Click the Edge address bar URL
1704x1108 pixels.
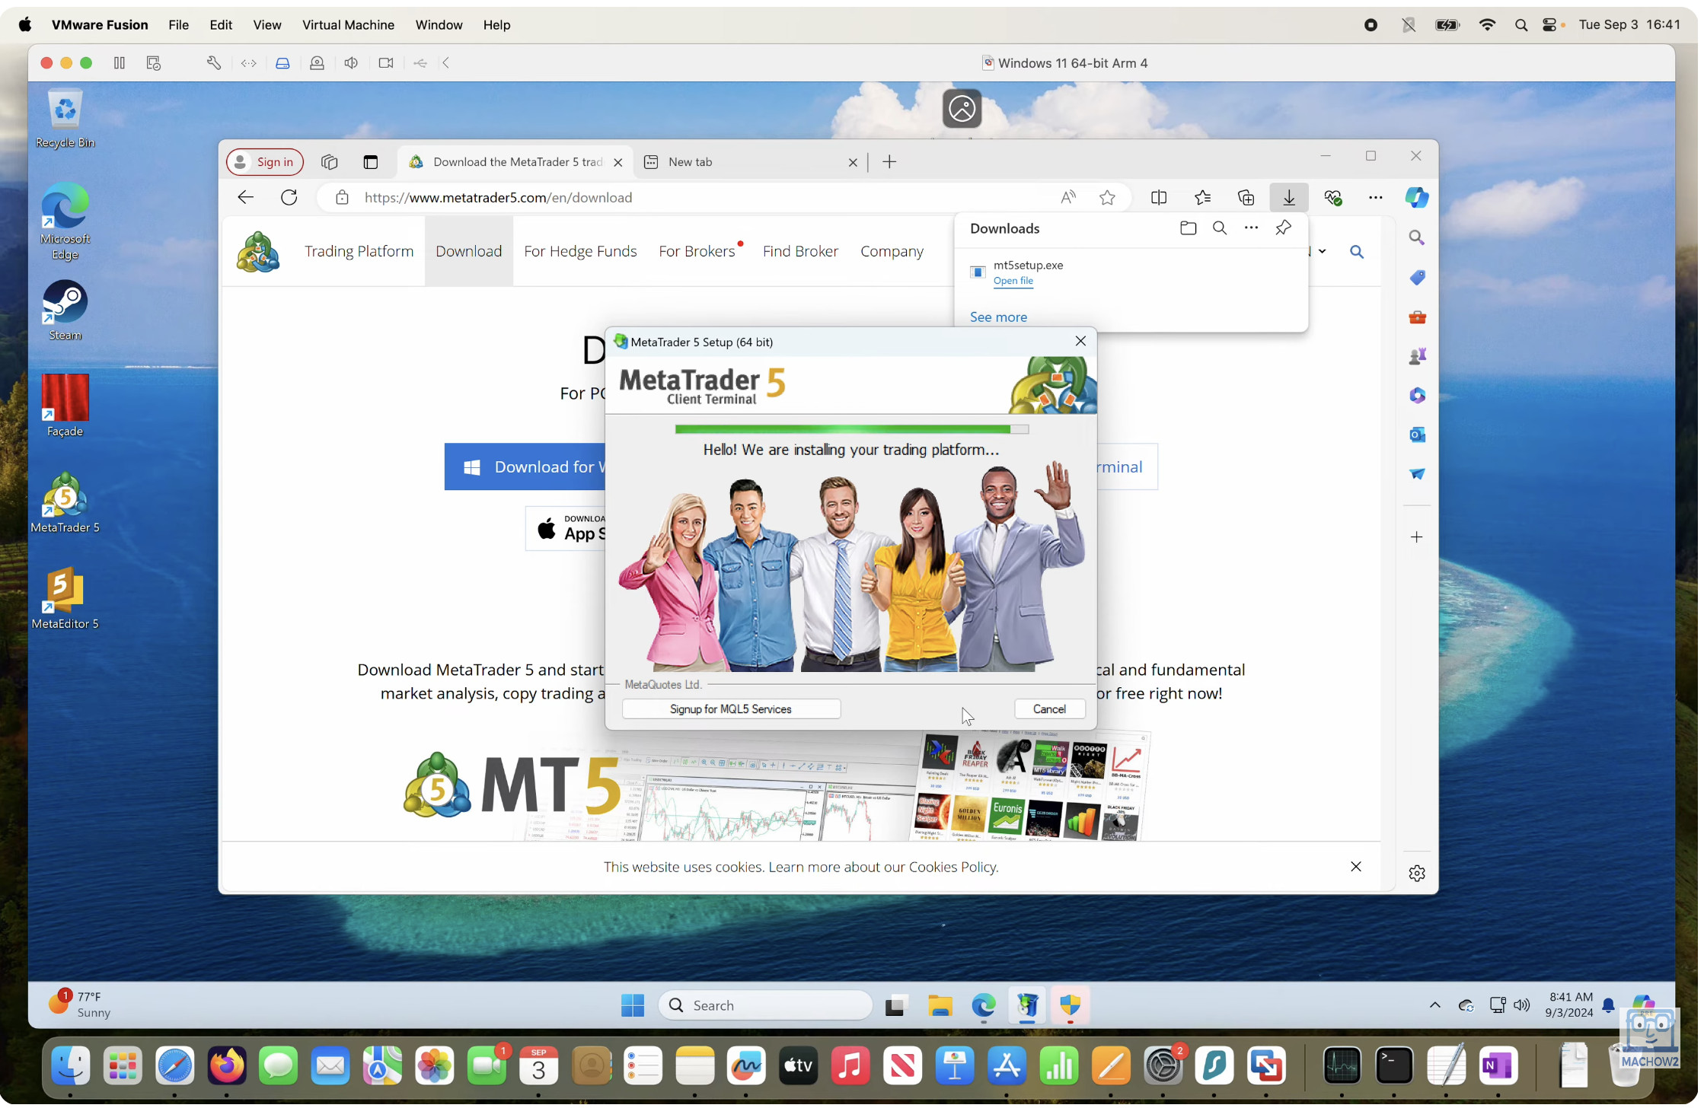click(499, 198)
